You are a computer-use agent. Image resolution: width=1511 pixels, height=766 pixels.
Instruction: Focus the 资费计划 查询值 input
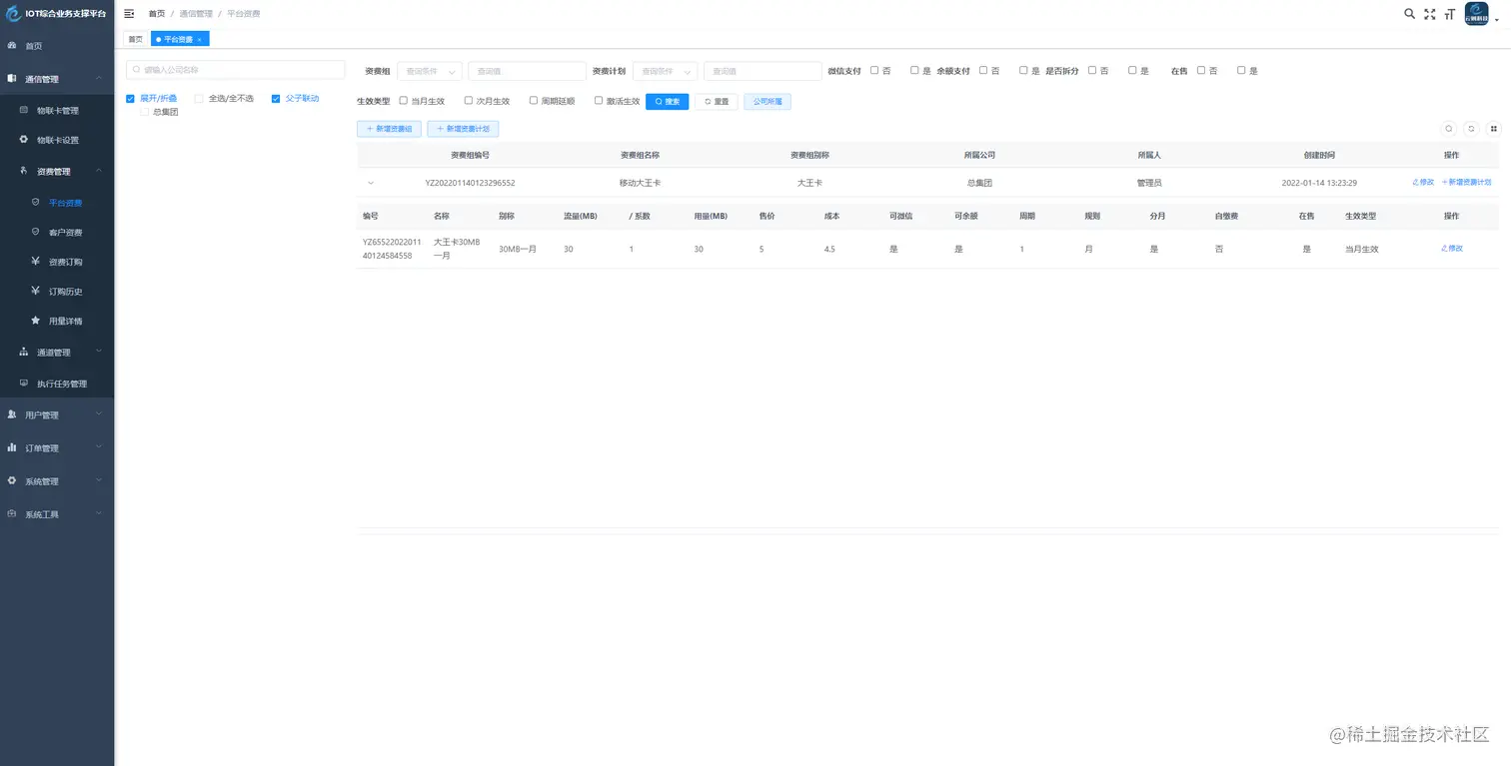762,71
